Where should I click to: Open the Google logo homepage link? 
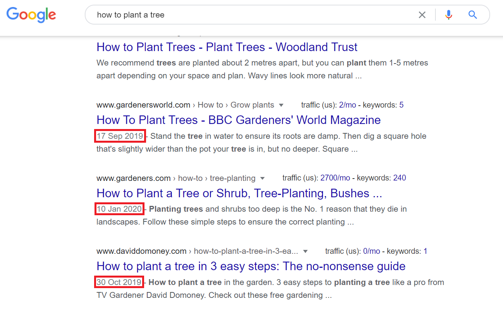[31, 15]
